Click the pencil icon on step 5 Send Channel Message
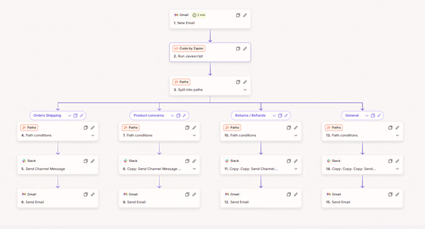425x229 pixels. click(x=93, y=161)
